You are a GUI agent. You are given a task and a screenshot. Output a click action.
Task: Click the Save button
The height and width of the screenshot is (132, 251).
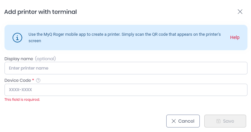pos(225,121)
